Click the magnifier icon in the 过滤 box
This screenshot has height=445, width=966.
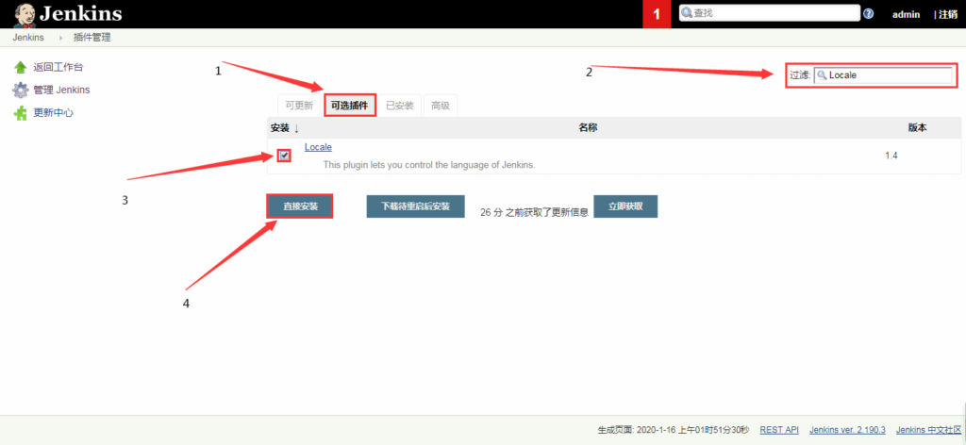pyautogui.click(x=822, y=75)
